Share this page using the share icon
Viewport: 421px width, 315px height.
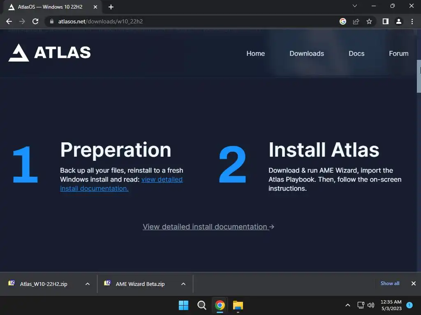point(356,21)
